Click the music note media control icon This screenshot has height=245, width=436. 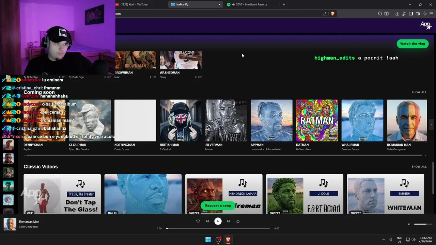pos(404,14)
